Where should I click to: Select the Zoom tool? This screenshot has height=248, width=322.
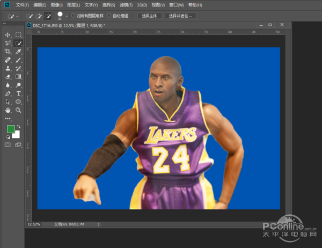tap(18, 111)
